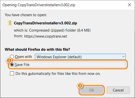Click the Save File label text
The width and height of the screenshot is (135, 98).
coord(22,65)
